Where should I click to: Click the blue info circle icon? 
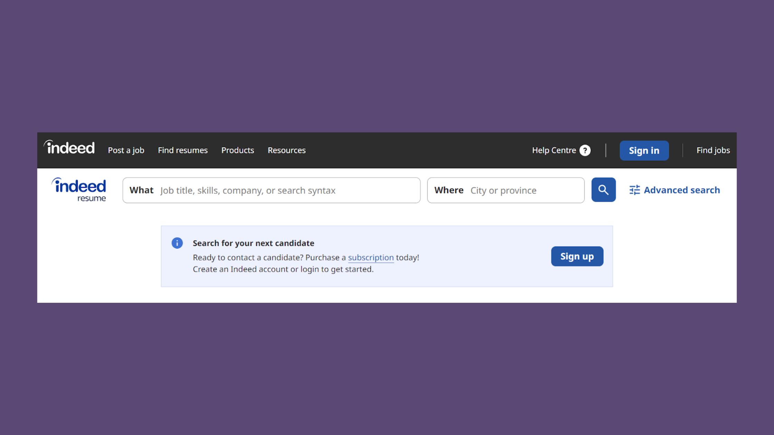(177, 243)
